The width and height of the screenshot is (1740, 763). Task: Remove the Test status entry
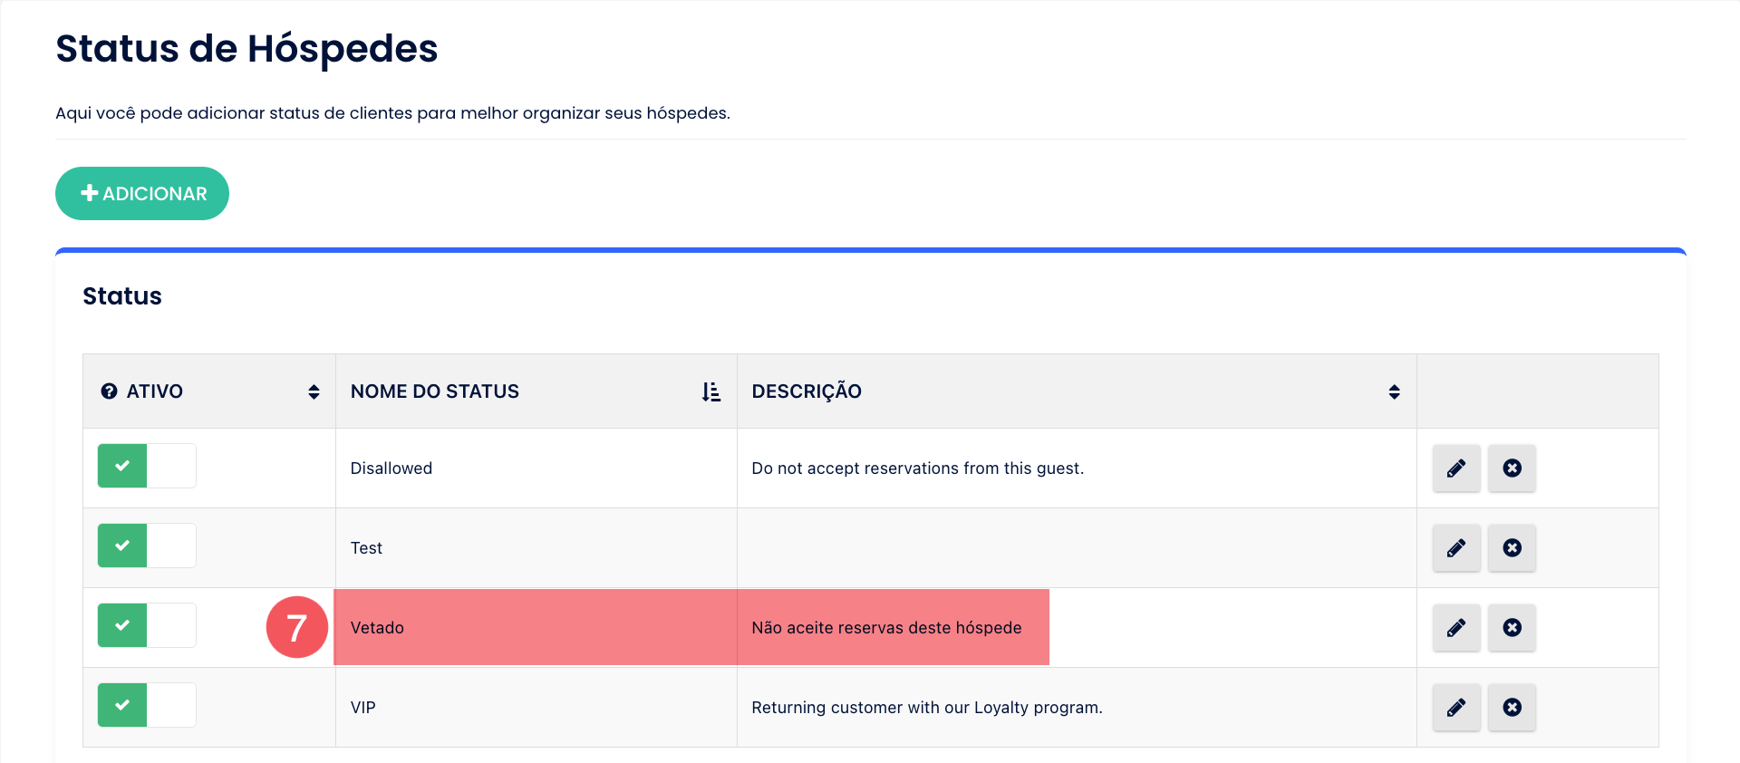click(x=1512, y=548)
